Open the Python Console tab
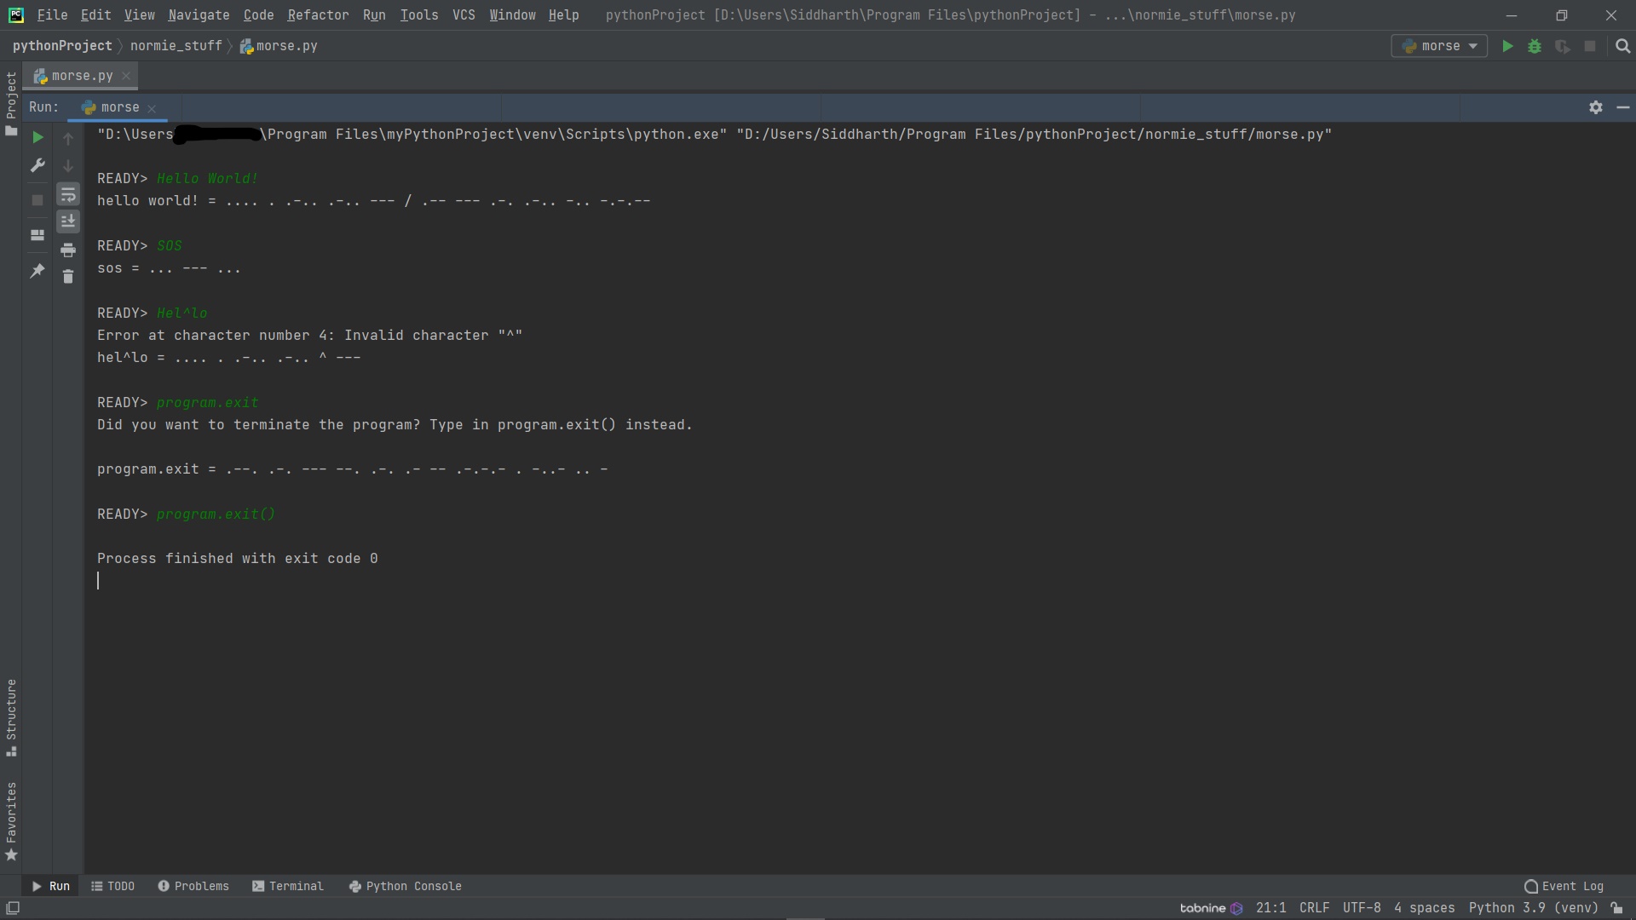Screen dimensions: 1636x920 coord(406,886)
